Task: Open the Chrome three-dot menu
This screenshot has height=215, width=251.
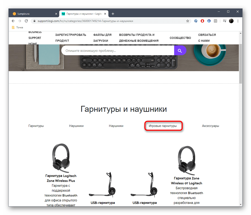Action: pyautogui.click(x=238, y=21)
